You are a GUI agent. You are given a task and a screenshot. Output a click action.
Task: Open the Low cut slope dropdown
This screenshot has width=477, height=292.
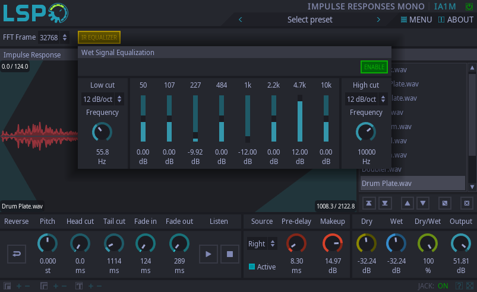103,99
